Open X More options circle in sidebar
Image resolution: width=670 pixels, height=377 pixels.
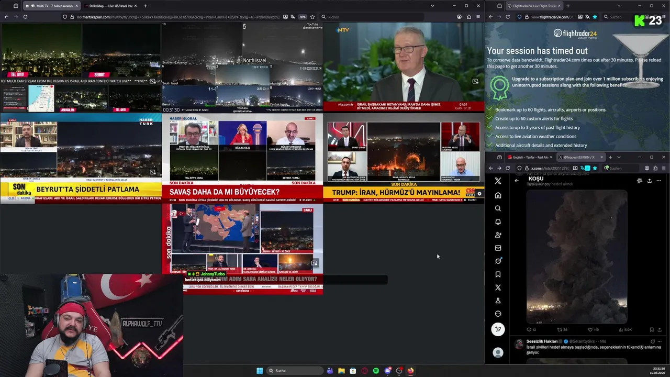pyautogui.click(x=498, y=314)
